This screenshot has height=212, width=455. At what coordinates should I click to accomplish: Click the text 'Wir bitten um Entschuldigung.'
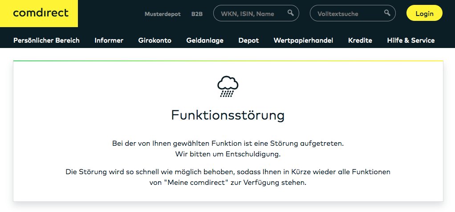[228, 154]
